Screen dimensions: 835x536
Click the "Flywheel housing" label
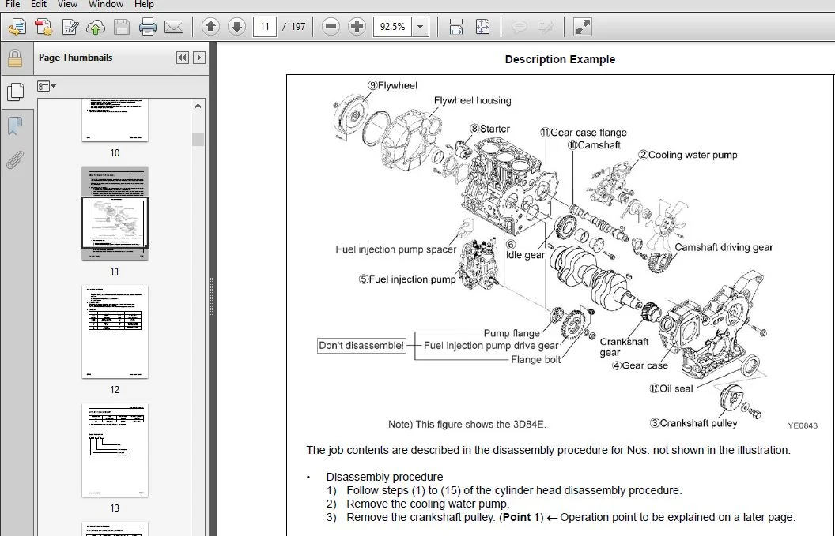click(472, 100)
